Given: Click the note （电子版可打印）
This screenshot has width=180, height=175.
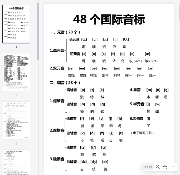Looking at the screenshot, I should point(142,133).
